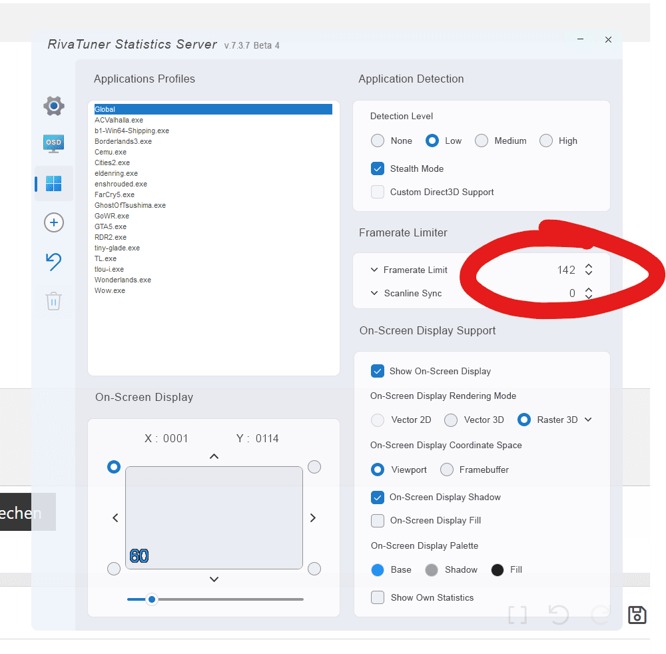This screenshot has width=666, height=654.
Task: Select Raster 3D rendering mode
Action: coord(523,420)
